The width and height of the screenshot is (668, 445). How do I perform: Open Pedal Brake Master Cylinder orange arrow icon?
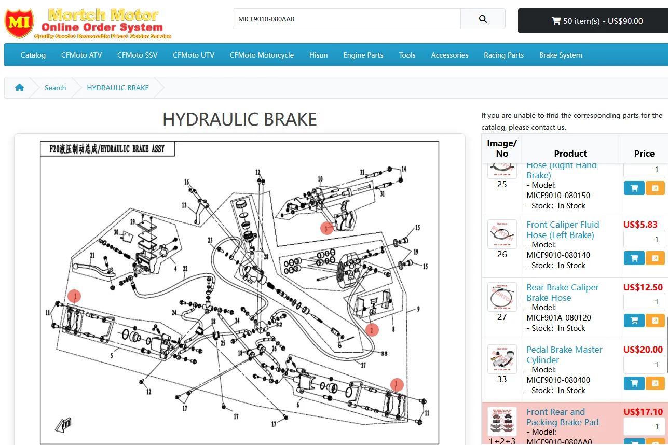tap(655, 383)
